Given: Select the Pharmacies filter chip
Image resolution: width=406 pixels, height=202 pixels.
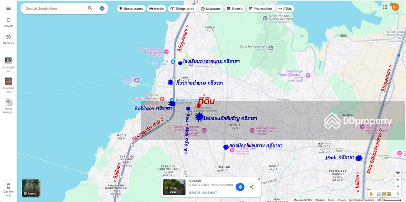Looking at the screenshot, I should (x=260, y=9).
